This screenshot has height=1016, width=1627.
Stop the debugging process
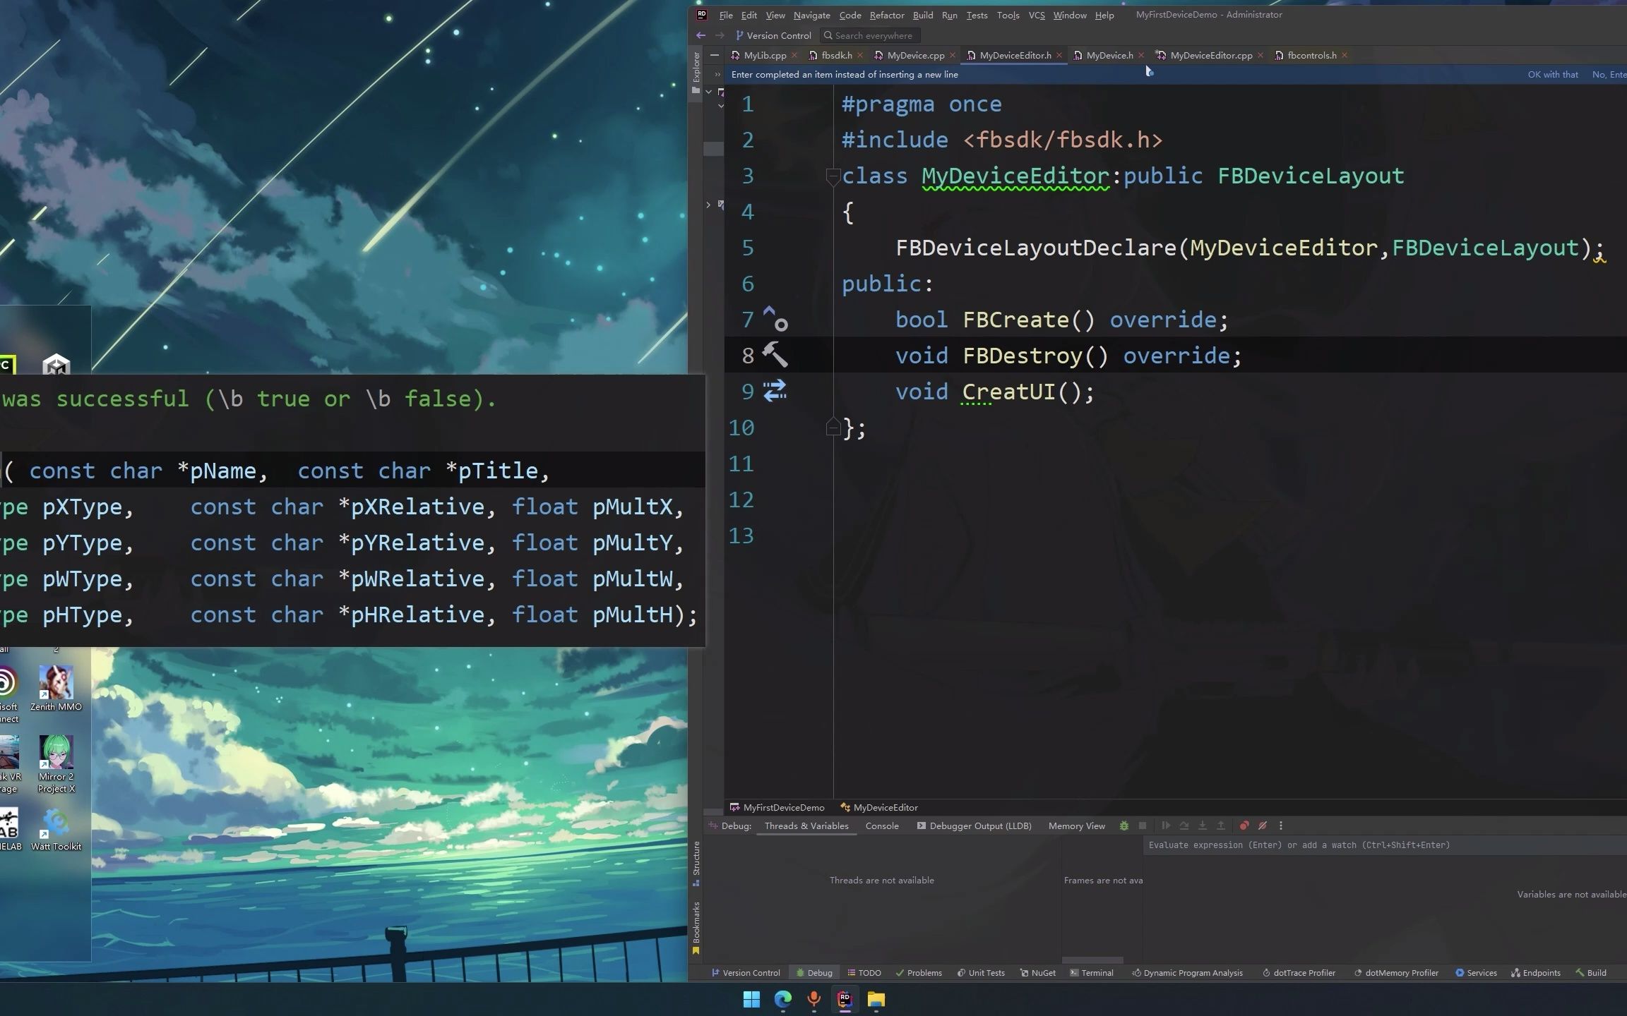coord(1142,825)
